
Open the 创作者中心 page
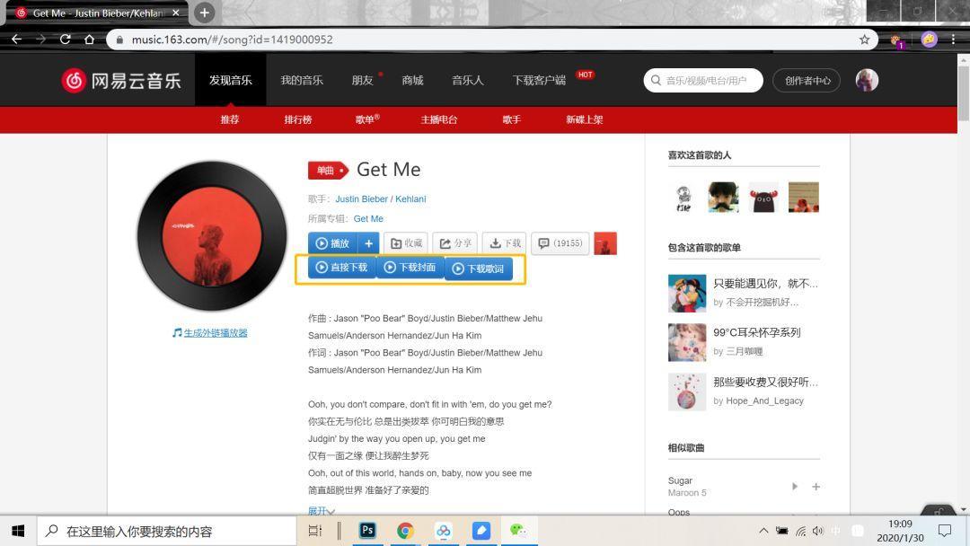point(806,80)
